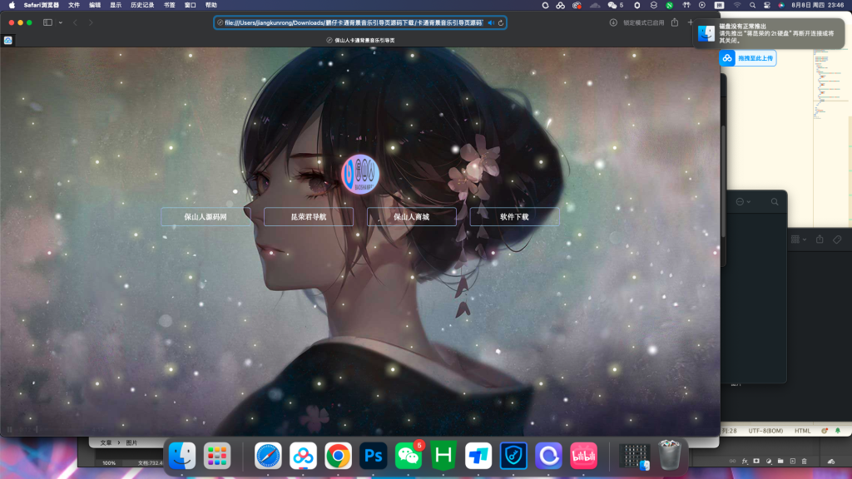Expand grid view dropdown in Finder window
Image resolution: width=852 pixels, height=479 pixels.
pos(798,239)
